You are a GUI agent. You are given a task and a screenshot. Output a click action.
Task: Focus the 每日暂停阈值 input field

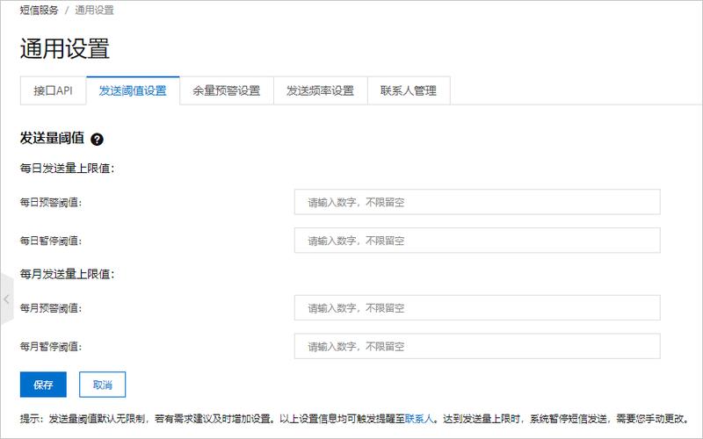point(477,240)
